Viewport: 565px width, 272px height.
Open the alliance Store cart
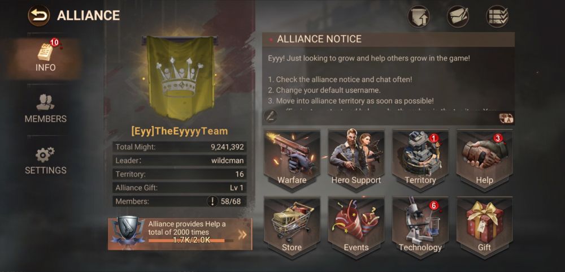click(x=292, y=226)
